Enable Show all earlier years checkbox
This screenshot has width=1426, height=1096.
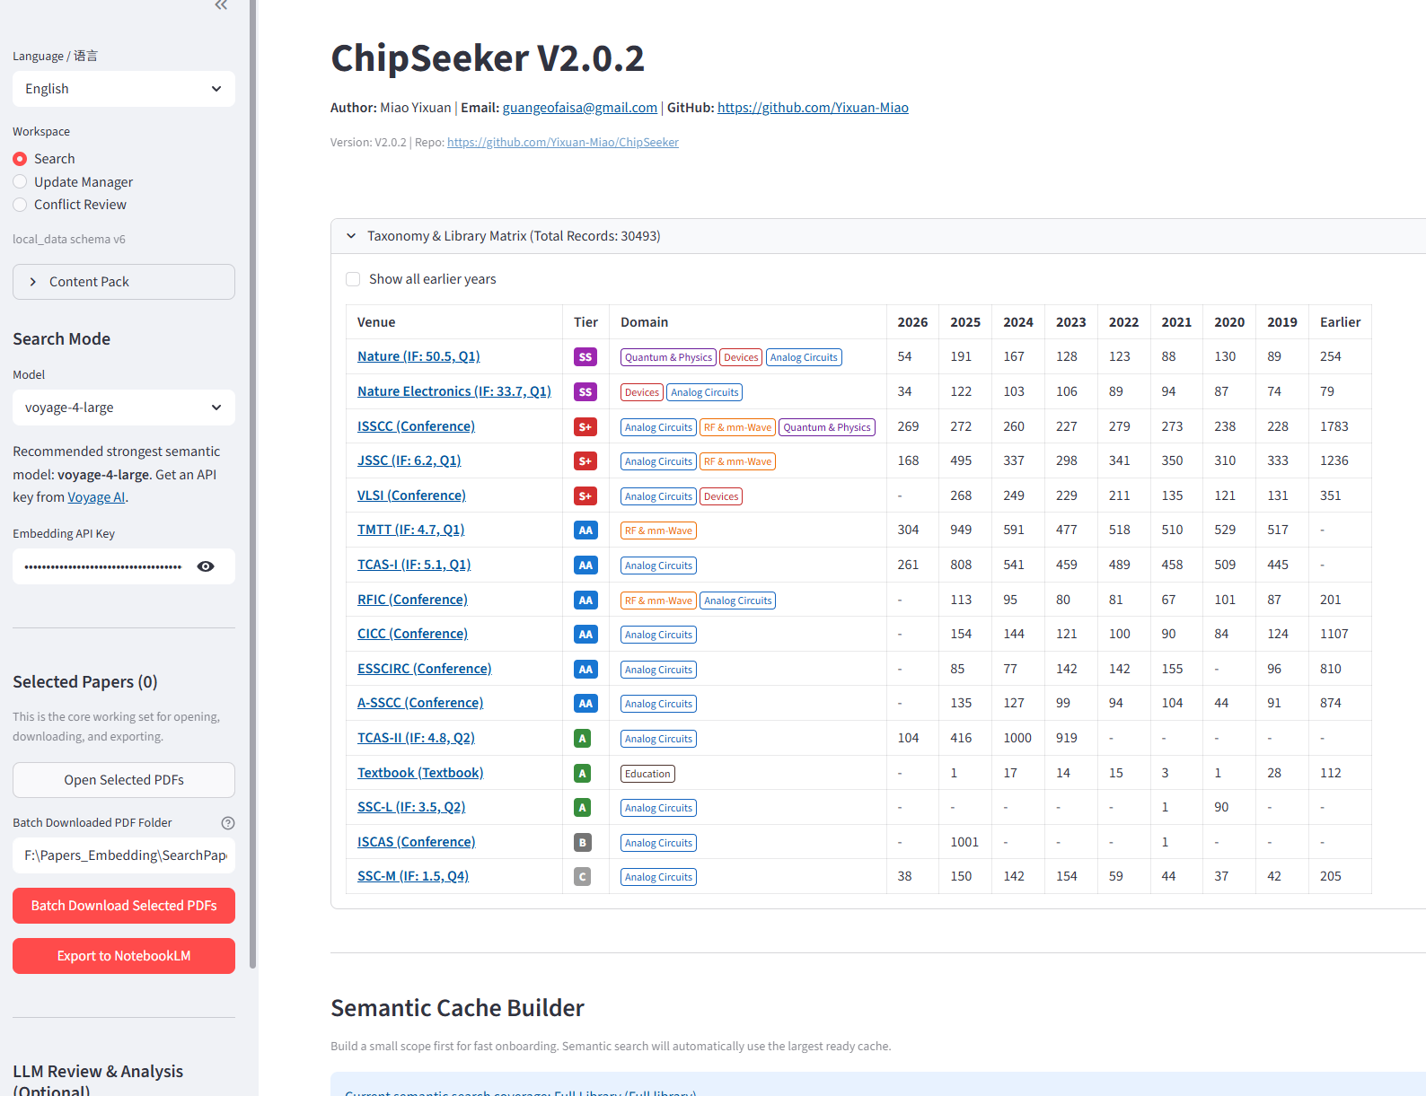(353, 279)
